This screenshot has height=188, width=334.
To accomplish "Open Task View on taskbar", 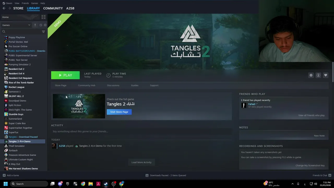I will (52, 184).
